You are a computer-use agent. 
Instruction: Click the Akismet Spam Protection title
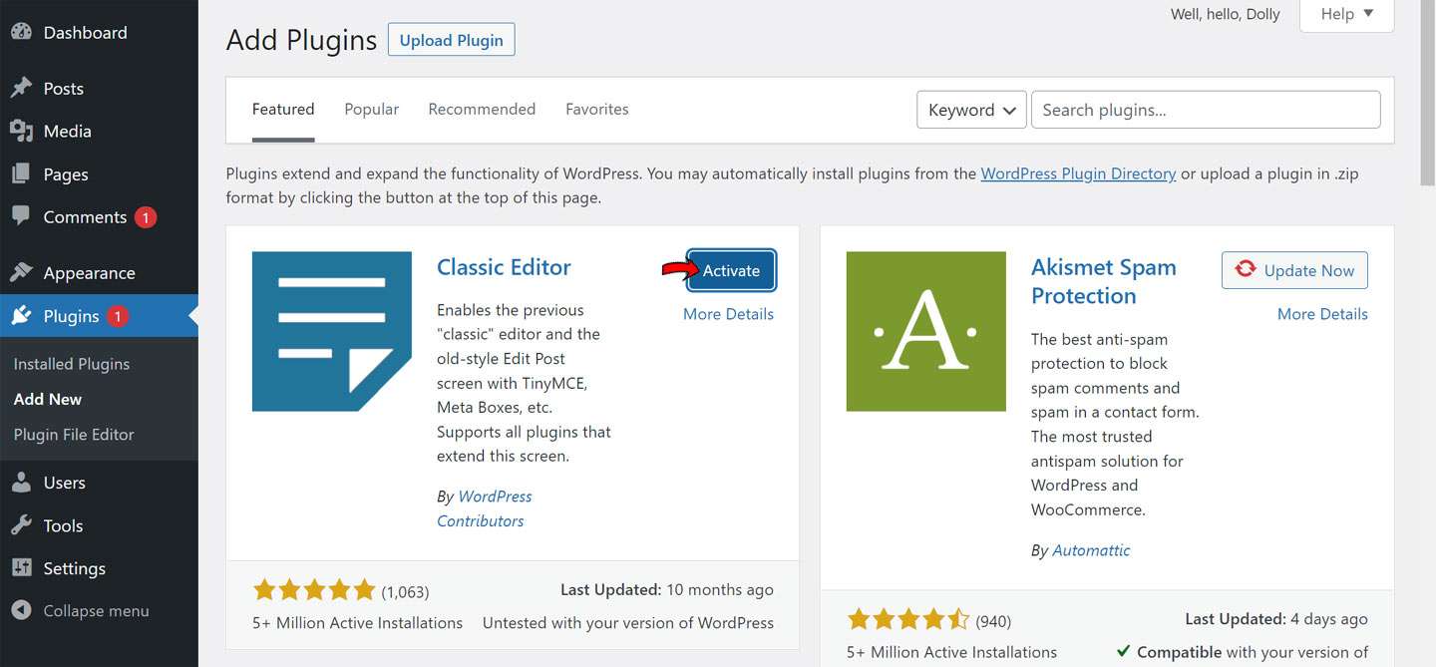pyautogui.click(x=1104, y=281)
